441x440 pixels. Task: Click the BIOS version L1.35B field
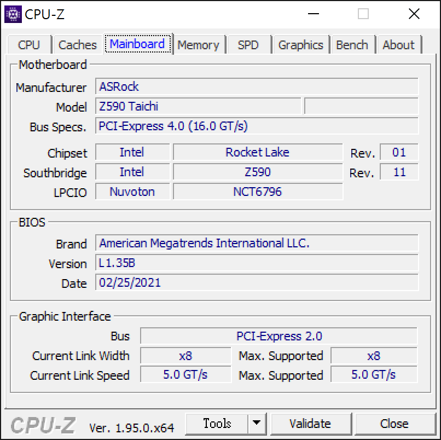coord(257,263)
